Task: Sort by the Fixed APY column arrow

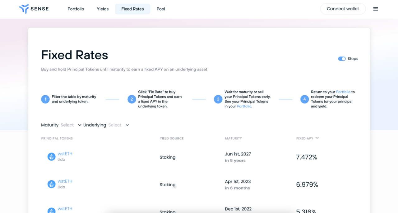Action: [x=317, y=138]
